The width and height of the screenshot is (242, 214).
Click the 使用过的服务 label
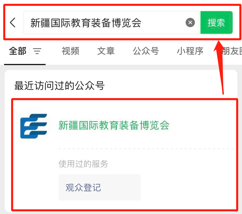pyautogui.click(x=83, y=164)
